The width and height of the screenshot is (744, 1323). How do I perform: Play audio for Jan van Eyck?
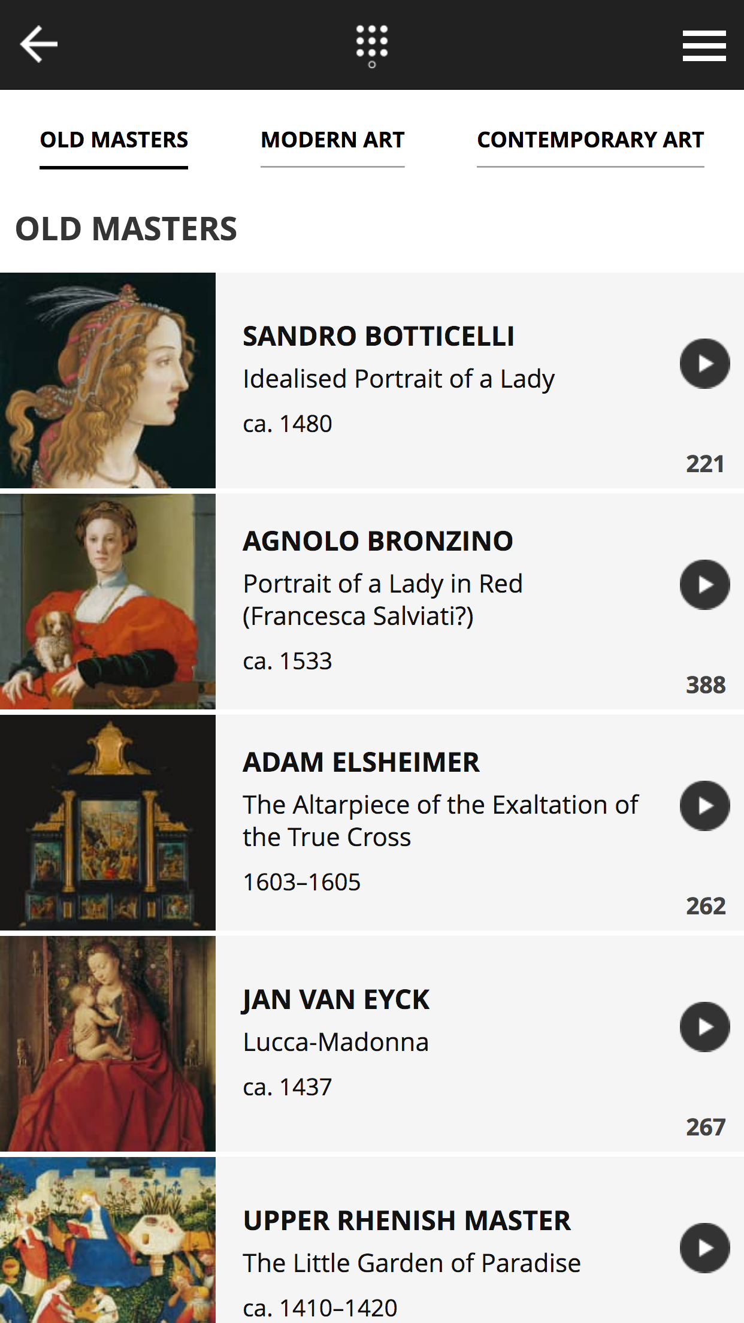tap(704, 1027)
